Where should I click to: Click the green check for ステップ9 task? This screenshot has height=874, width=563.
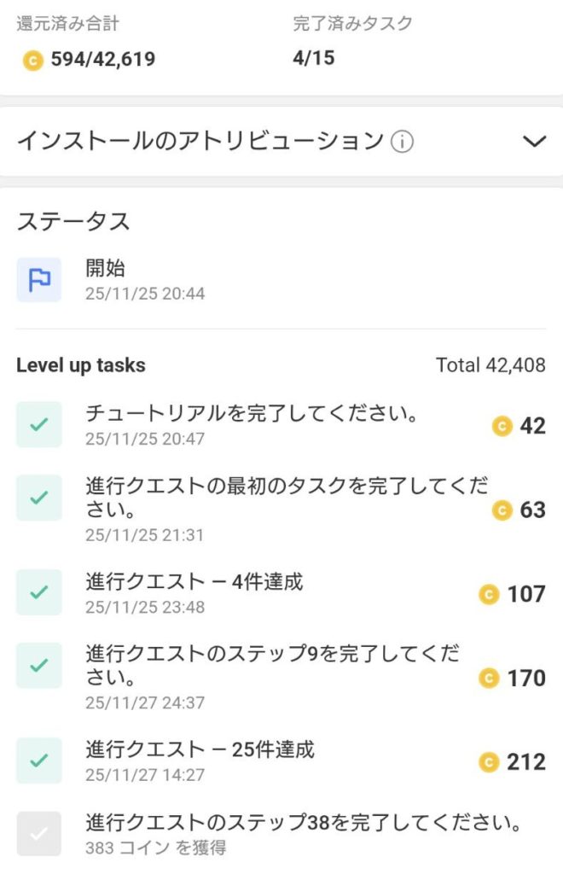pyautogui.click(x=38, y=665)
